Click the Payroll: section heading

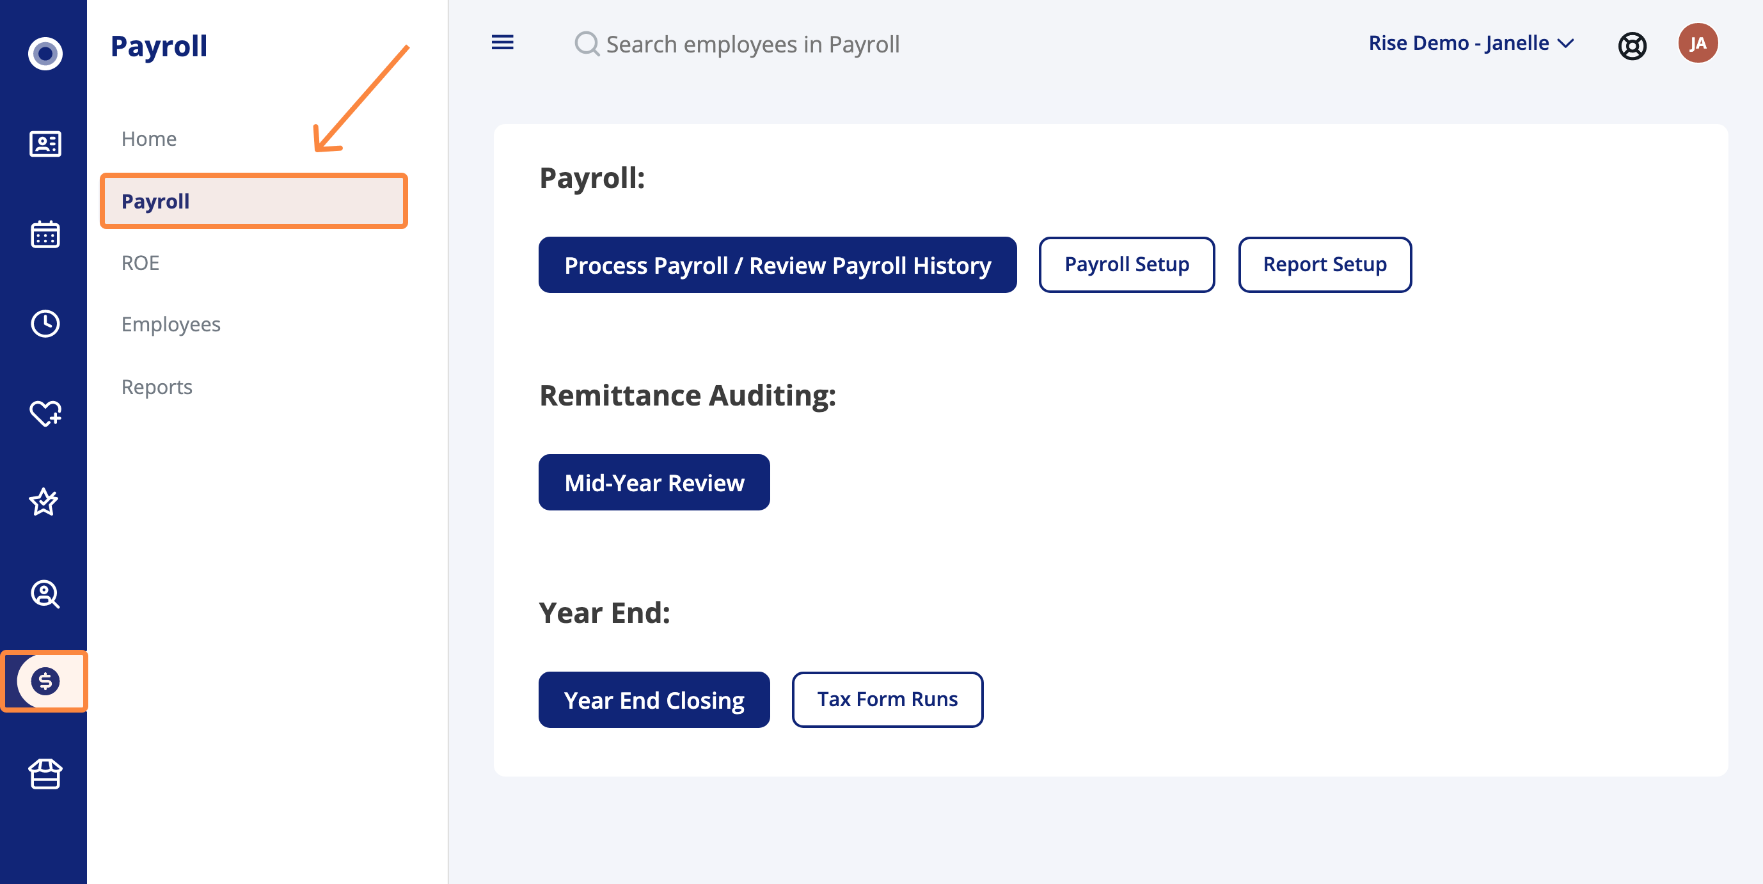click(x=591, y=178)
